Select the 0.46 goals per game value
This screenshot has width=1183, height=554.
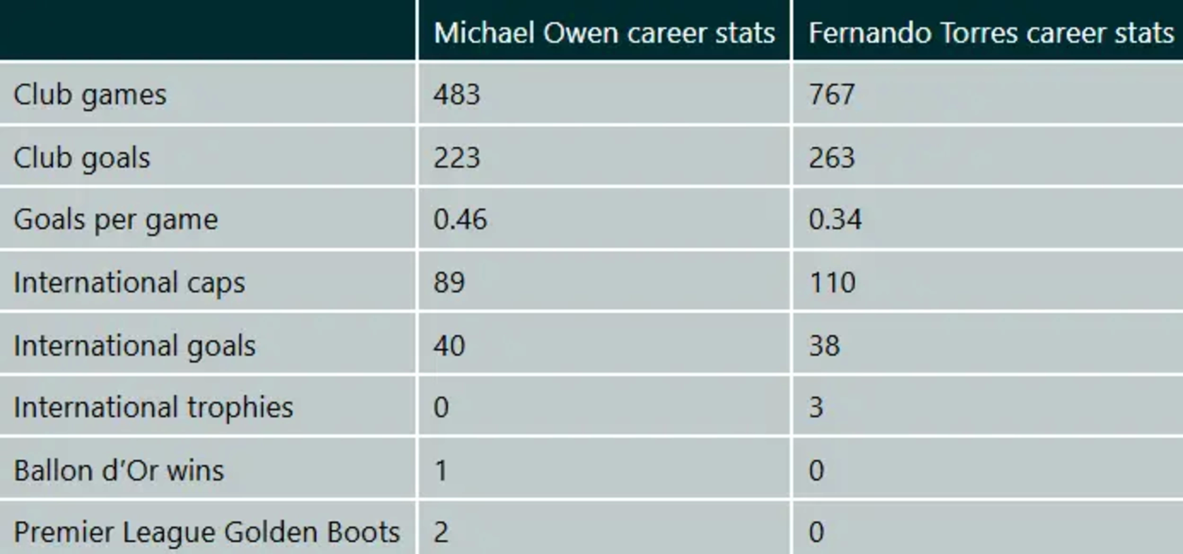[x=460, y=220]
